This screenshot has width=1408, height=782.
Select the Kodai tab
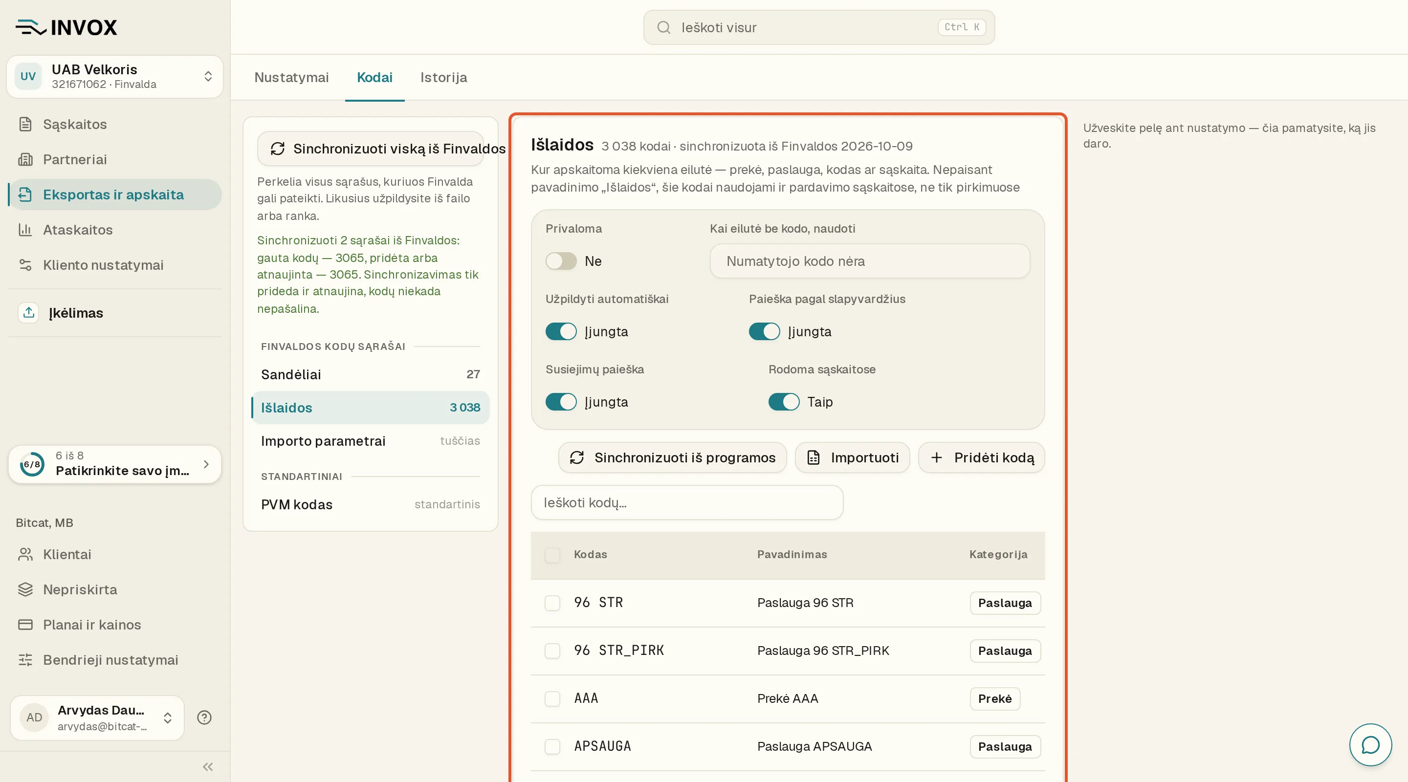pyautogui.click(x=374, y=78)
